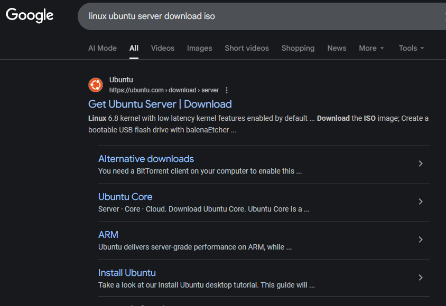Open the Alternative downloads link

pyautogui.click(x=146, y=159)
